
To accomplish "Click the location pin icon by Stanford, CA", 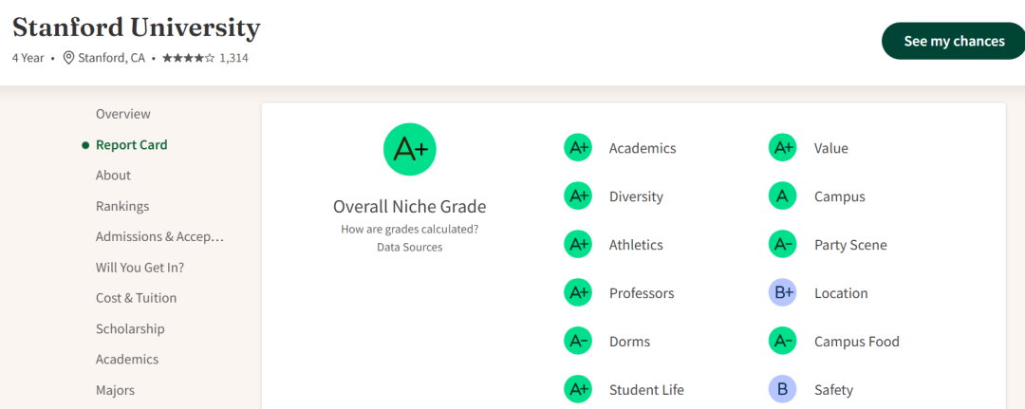I will coord(68,58).
